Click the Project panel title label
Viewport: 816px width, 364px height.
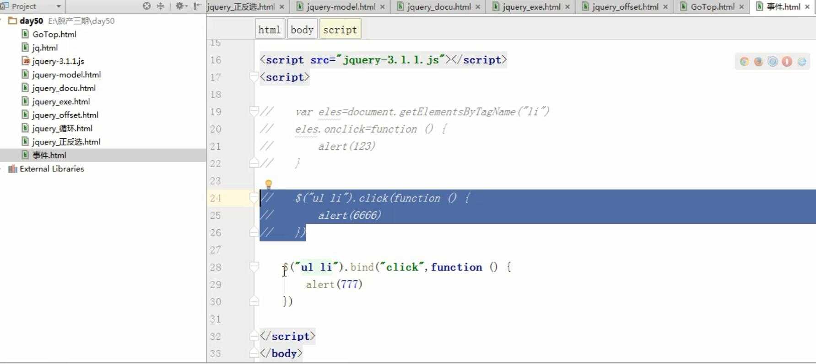pos(24,6)
